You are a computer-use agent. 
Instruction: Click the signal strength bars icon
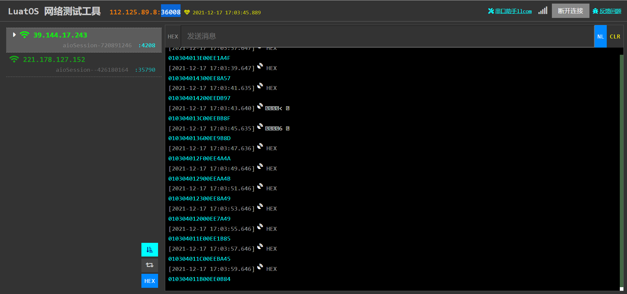point(543,11)
